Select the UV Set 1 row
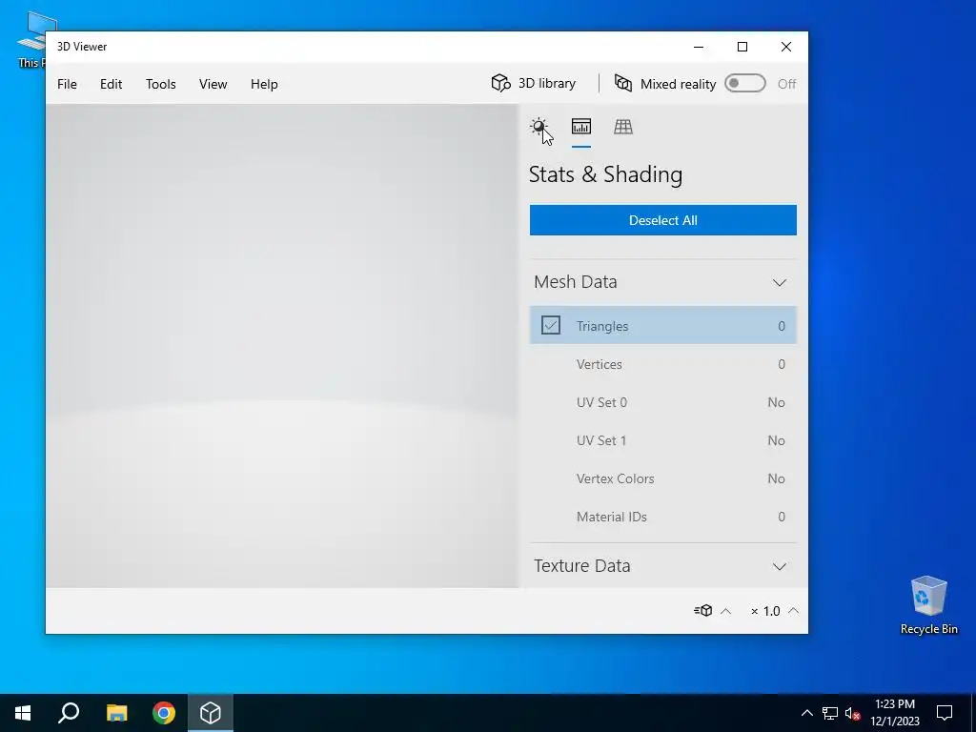Image resolution: width=976 pixels, height=732 pixels. pyautogui.click(x=663, y=440)
